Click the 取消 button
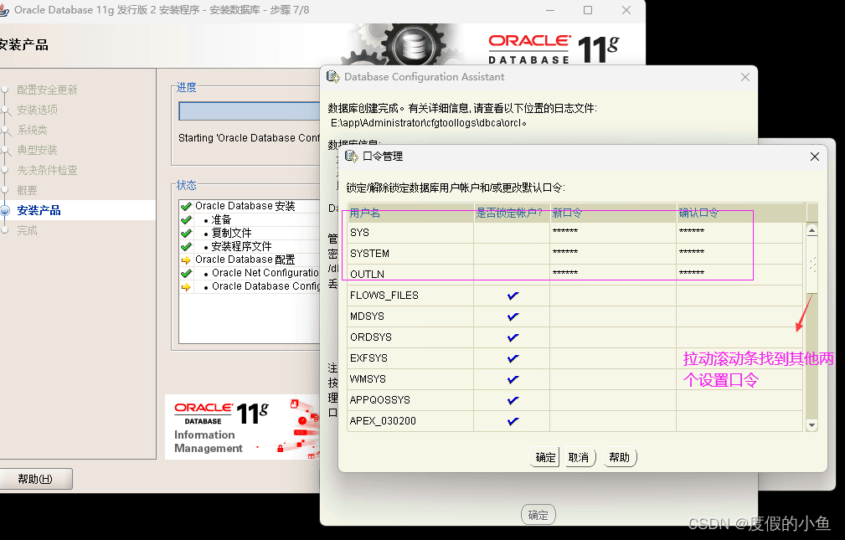 pos(579,458)
